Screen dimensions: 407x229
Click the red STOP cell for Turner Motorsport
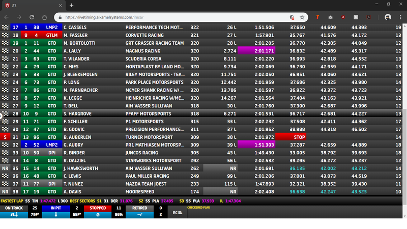coord(290,137)
